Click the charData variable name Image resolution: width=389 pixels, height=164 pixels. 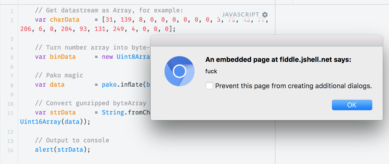click(x=65, y=20)
